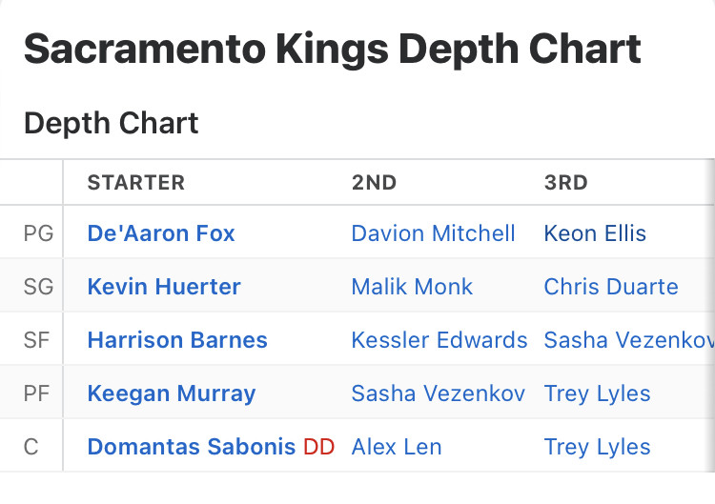This screenshot has height=504, width=715.
Task: Click the red DD marker beside Sabonis
Action: click(x=319, y=447)
